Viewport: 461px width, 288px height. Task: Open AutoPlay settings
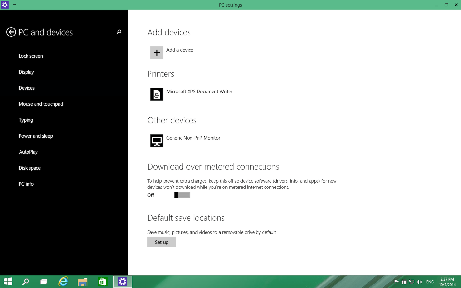pos(28,152)
